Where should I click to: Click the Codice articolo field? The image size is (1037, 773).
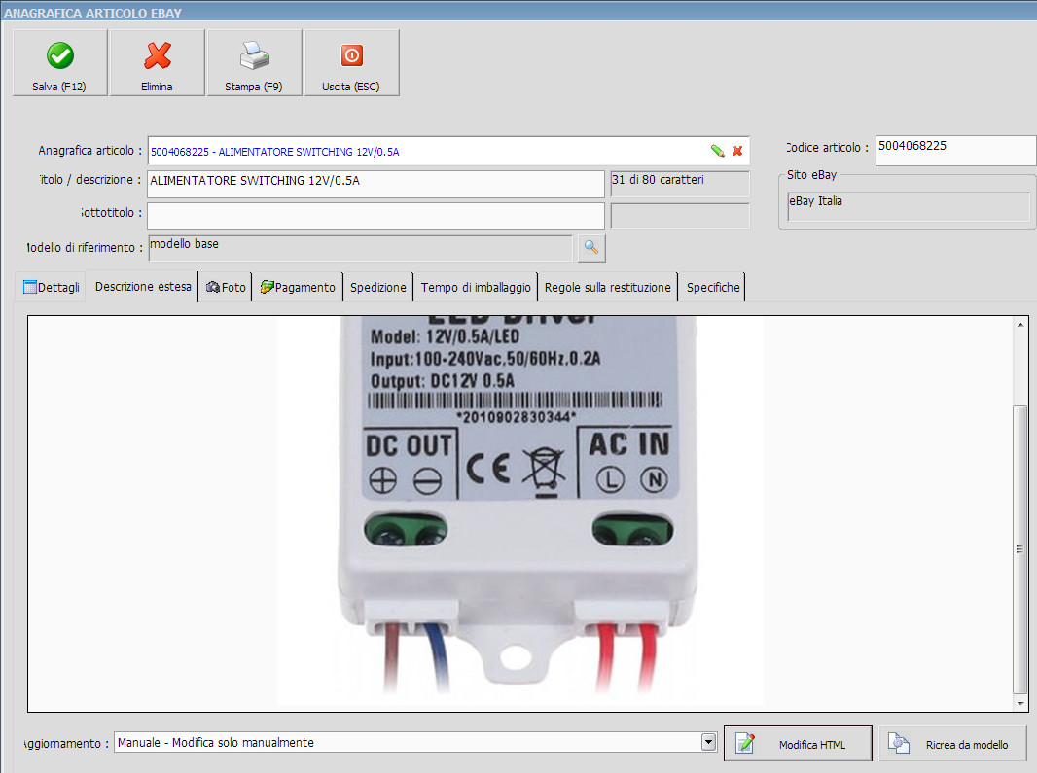(955, 151)
